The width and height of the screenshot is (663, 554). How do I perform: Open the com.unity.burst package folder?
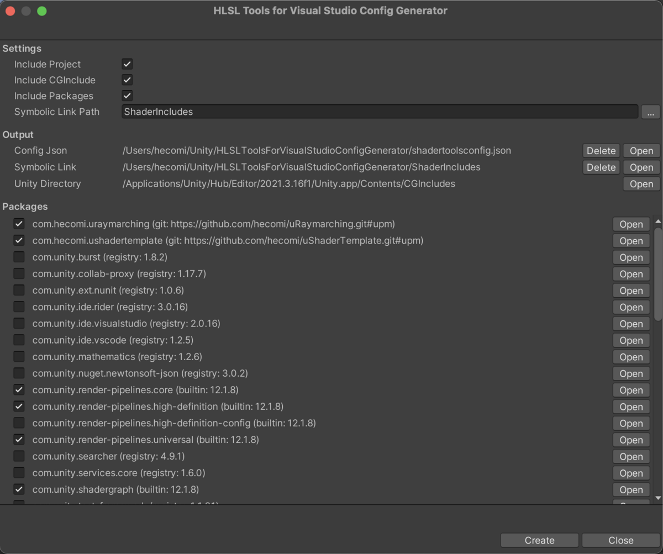(x=631, y=257)
